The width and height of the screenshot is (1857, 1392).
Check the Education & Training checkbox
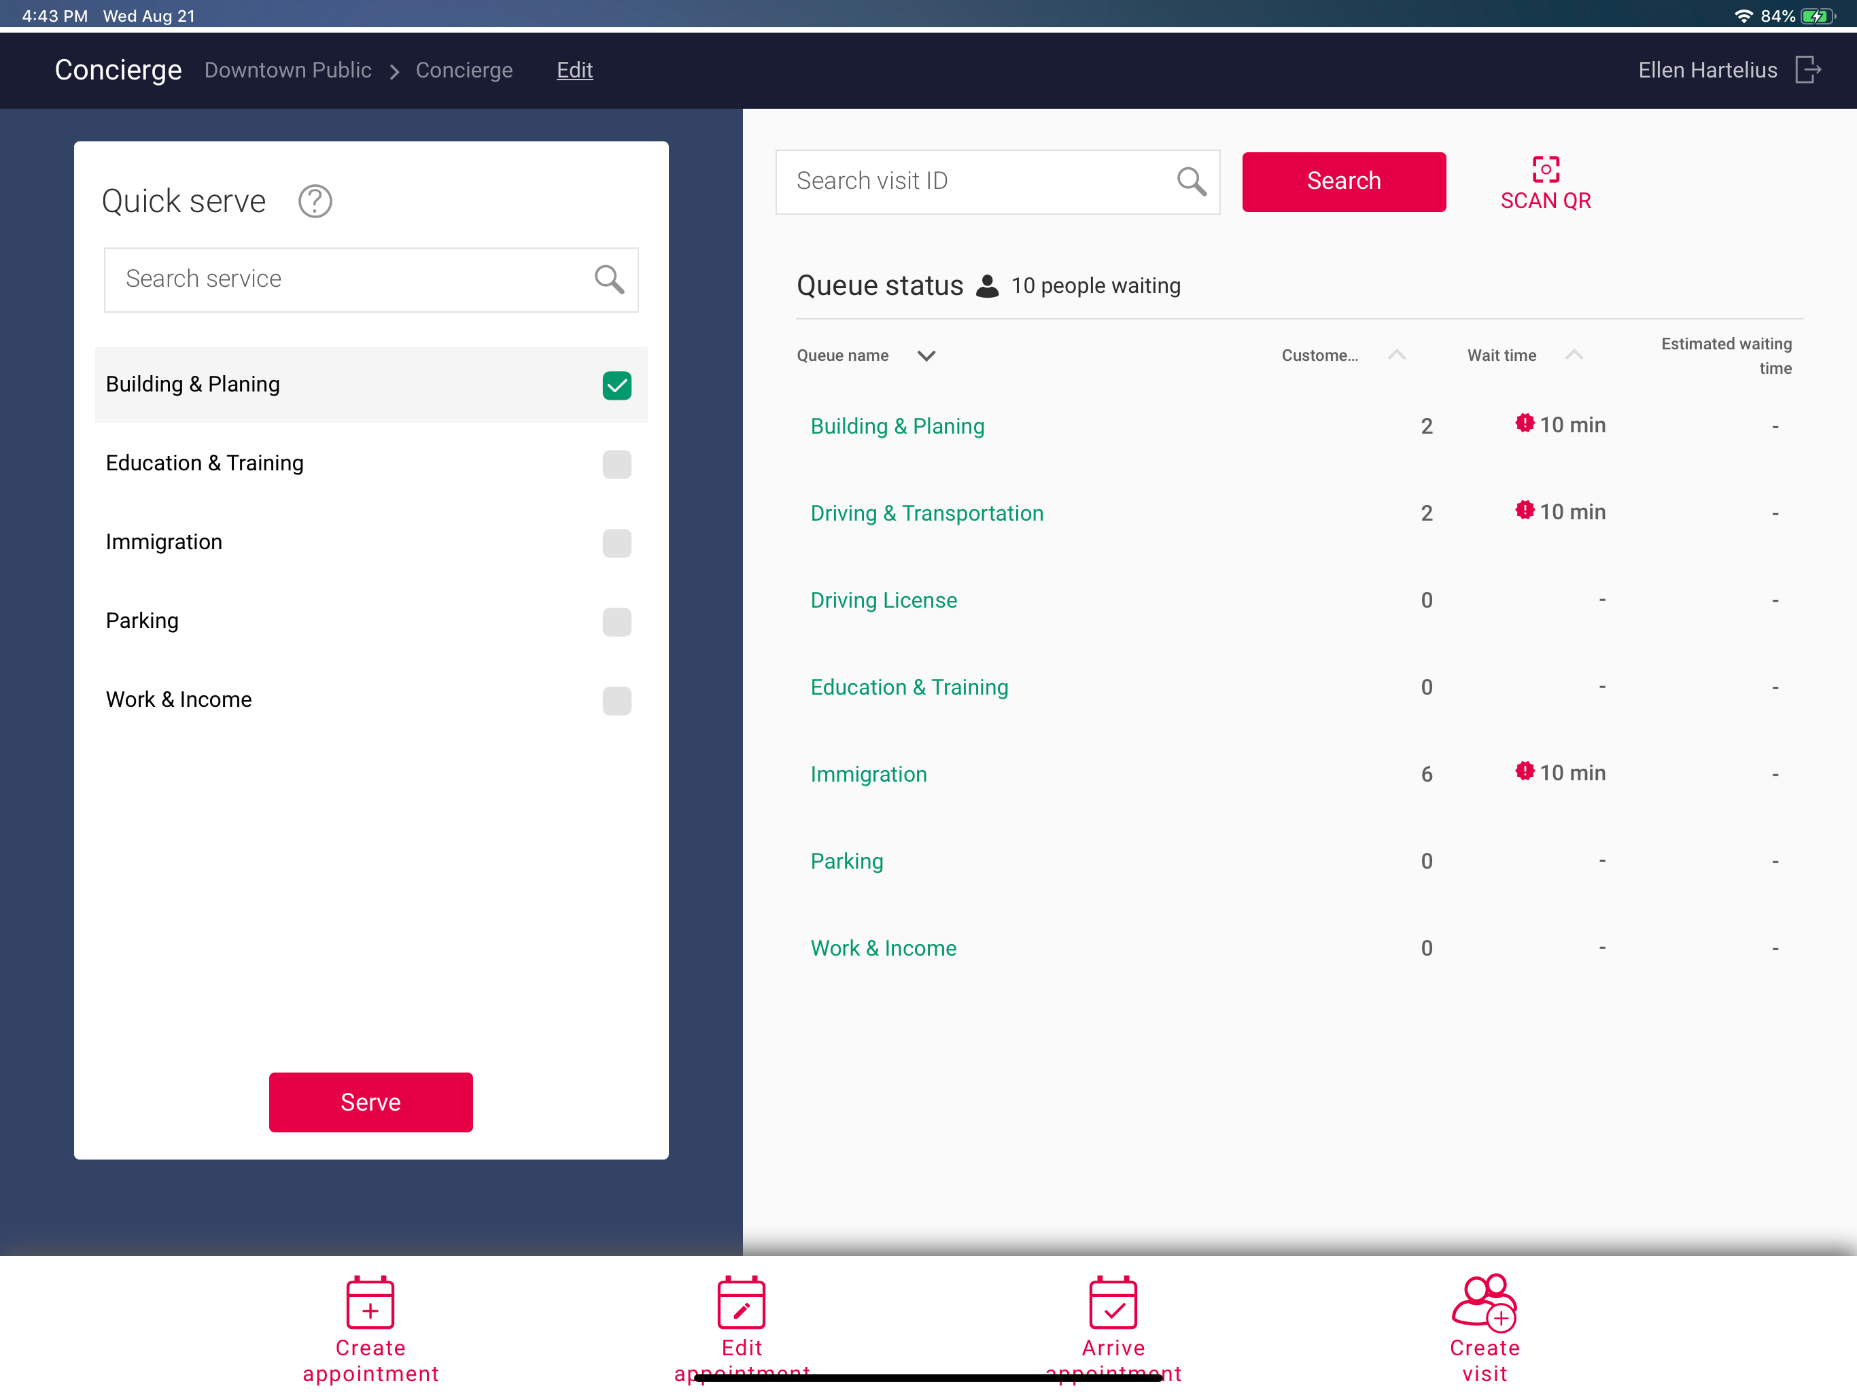617,464
